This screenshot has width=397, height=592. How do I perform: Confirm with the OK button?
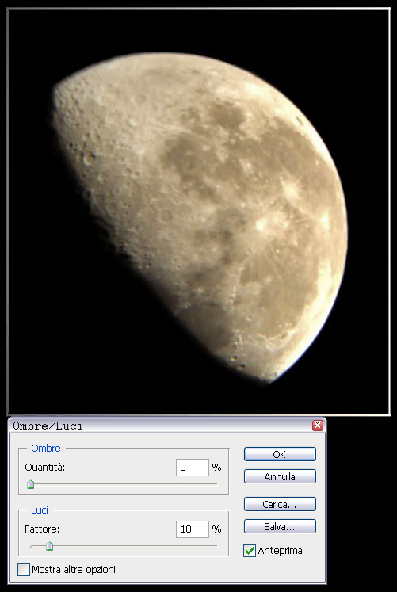280,454
